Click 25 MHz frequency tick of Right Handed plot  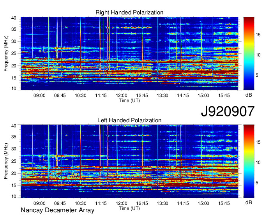click(x=14, y=53)
